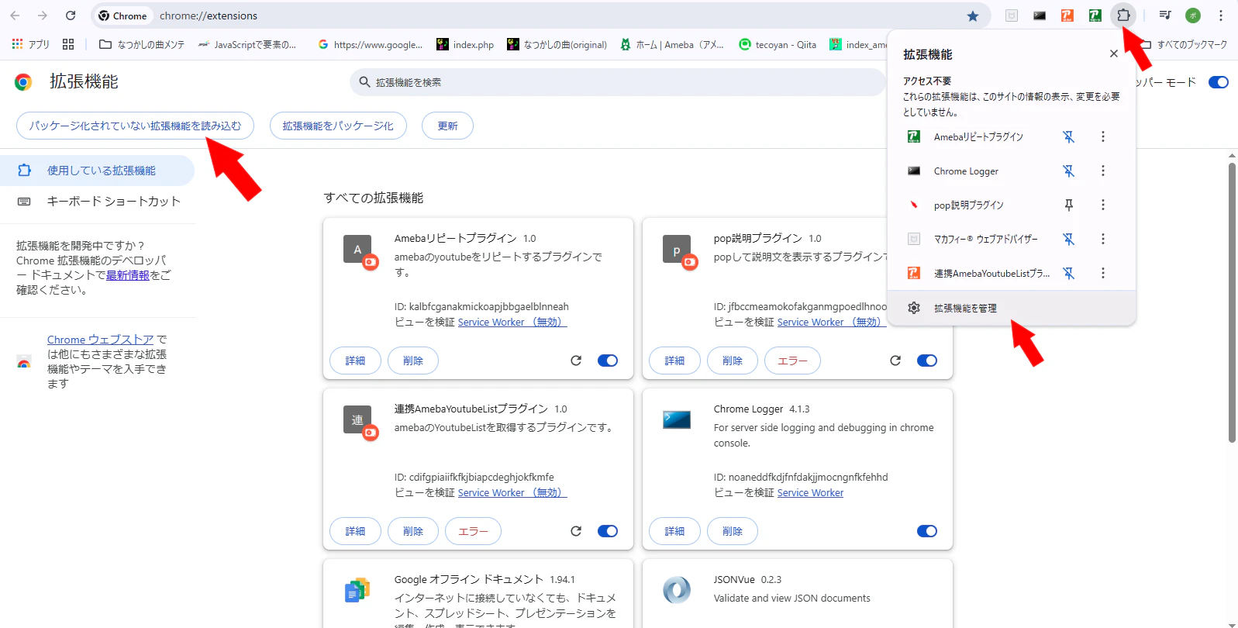Disable the Chrome Logger card toggle
The height and width of the screenshot is (628, 1238).
tap(927, 531)
